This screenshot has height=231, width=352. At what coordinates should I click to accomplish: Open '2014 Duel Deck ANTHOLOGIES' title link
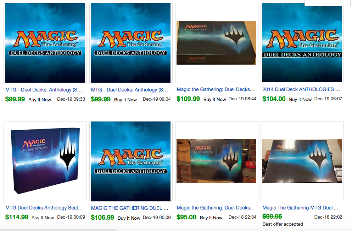coord(301,89)
